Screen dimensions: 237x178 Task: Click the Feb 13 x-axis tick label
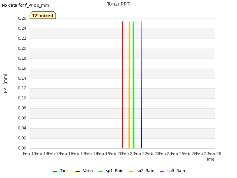(29, 154)
